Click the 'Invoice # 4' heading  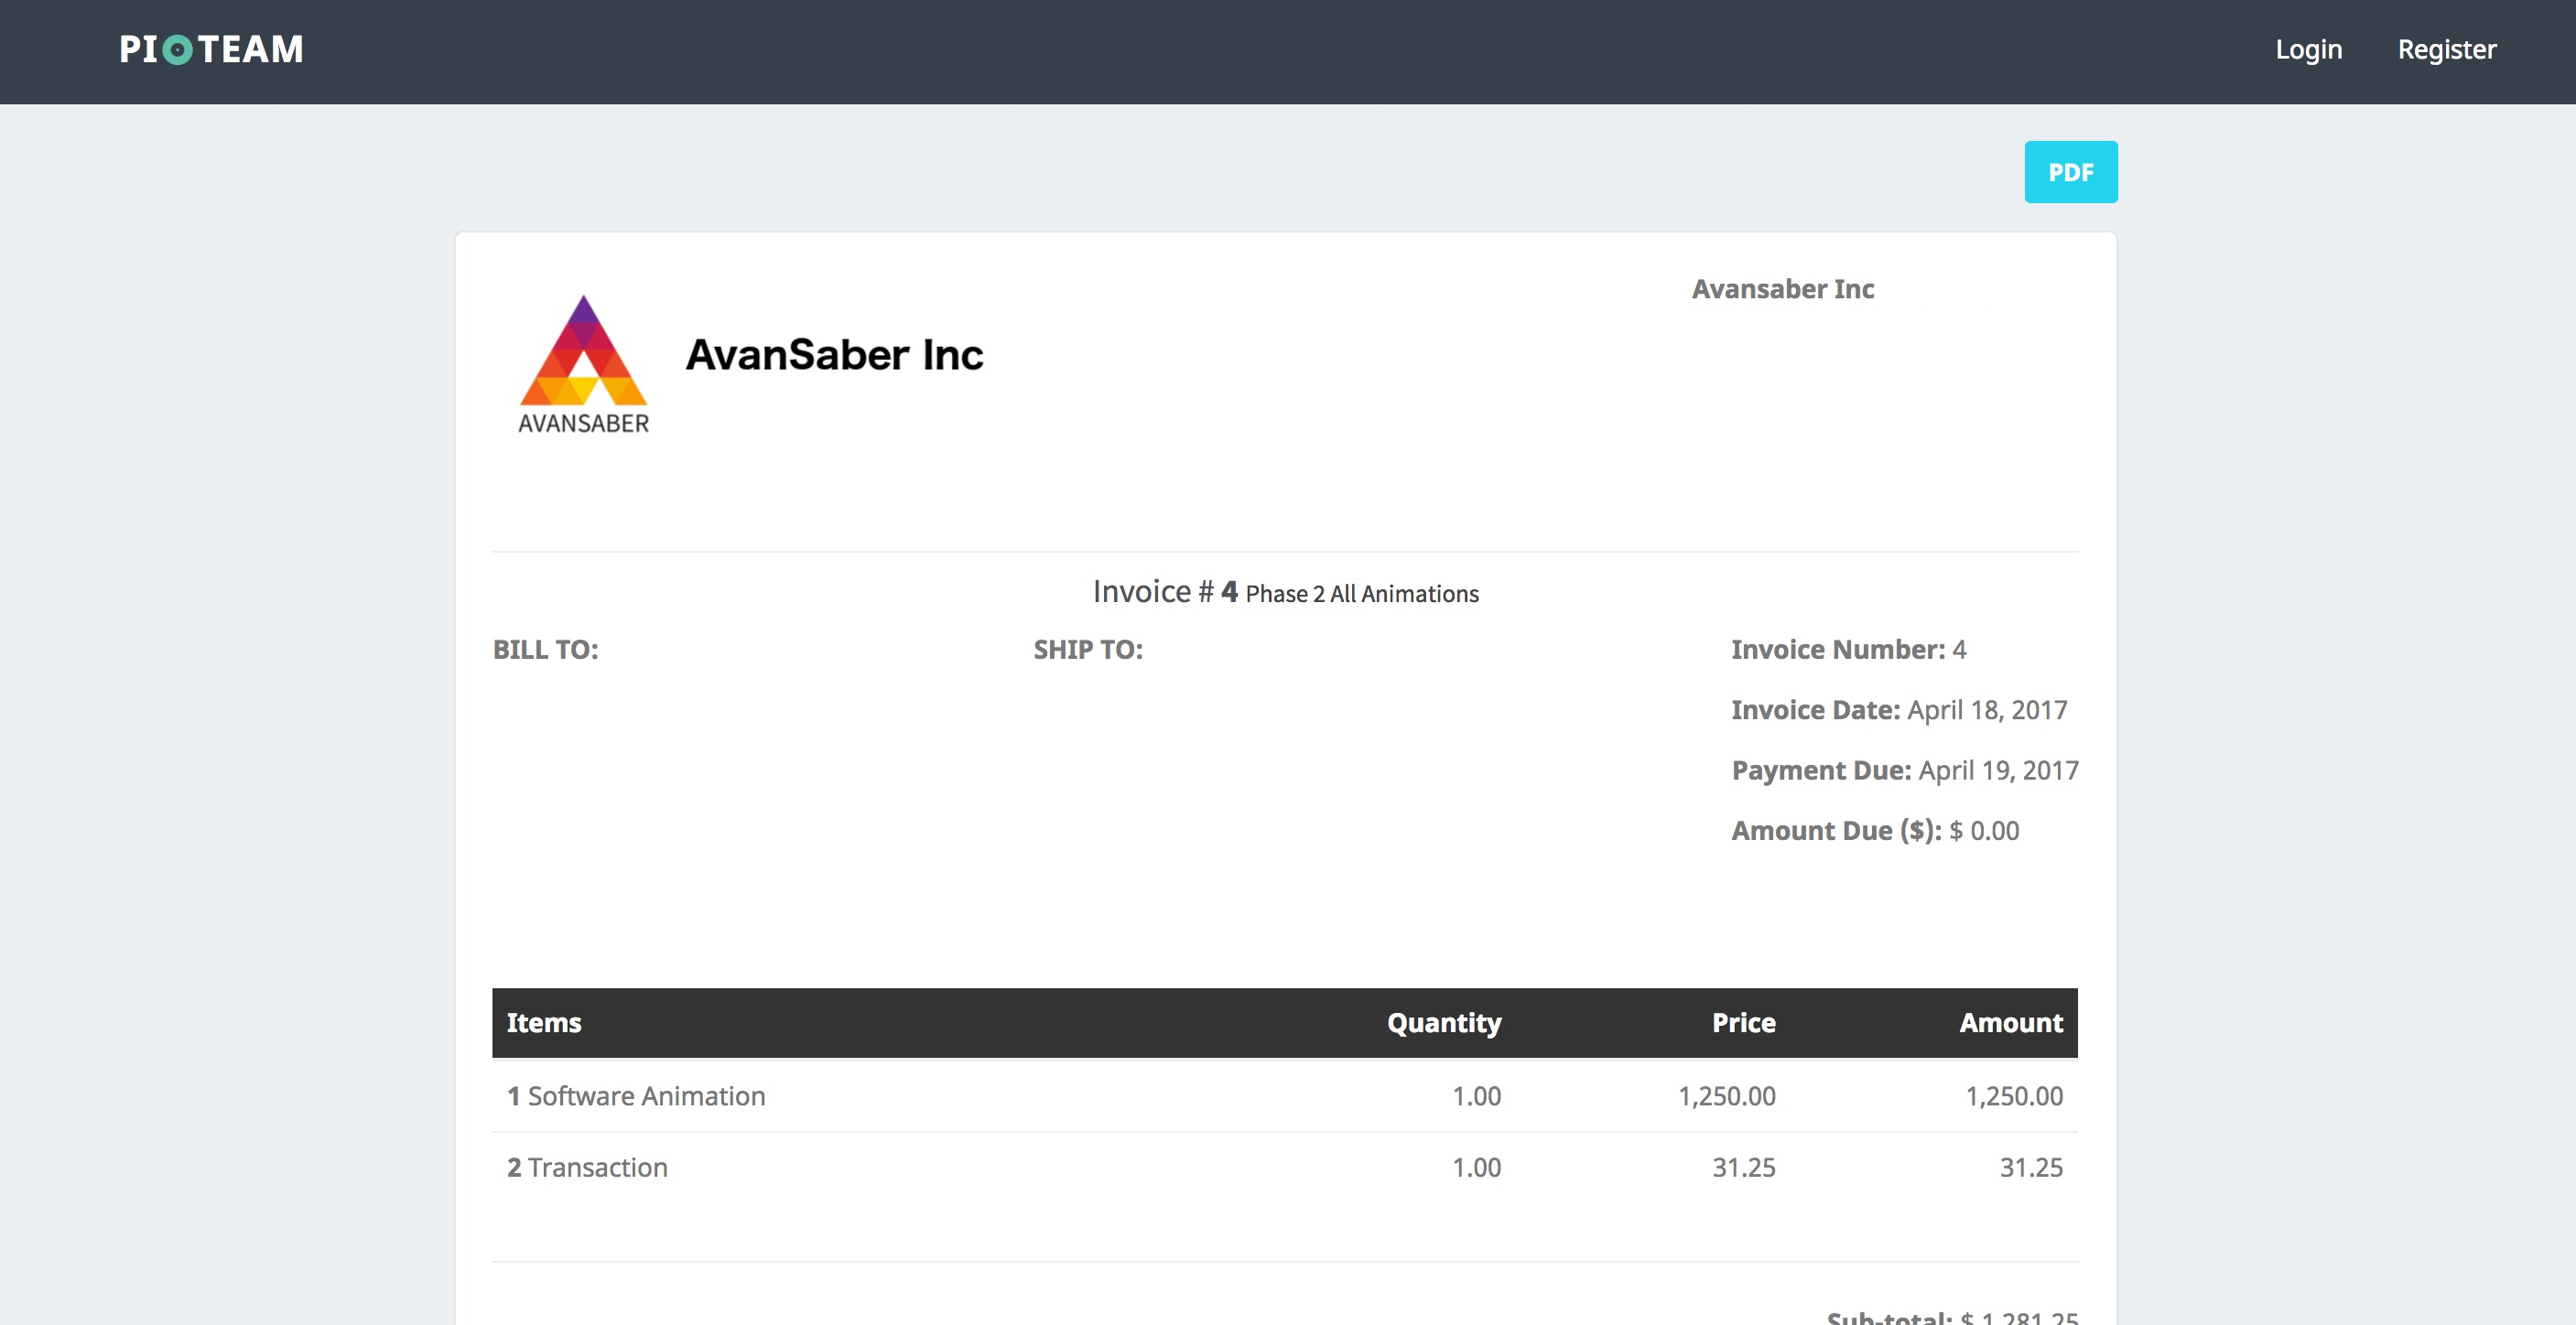[x=1165, y=591]
